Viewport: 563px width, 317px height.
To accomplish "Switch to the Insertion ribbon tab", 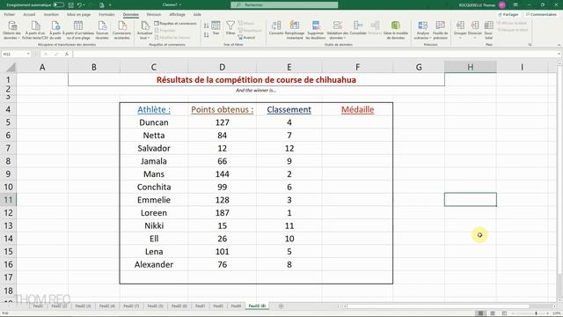I will [51, 14].
